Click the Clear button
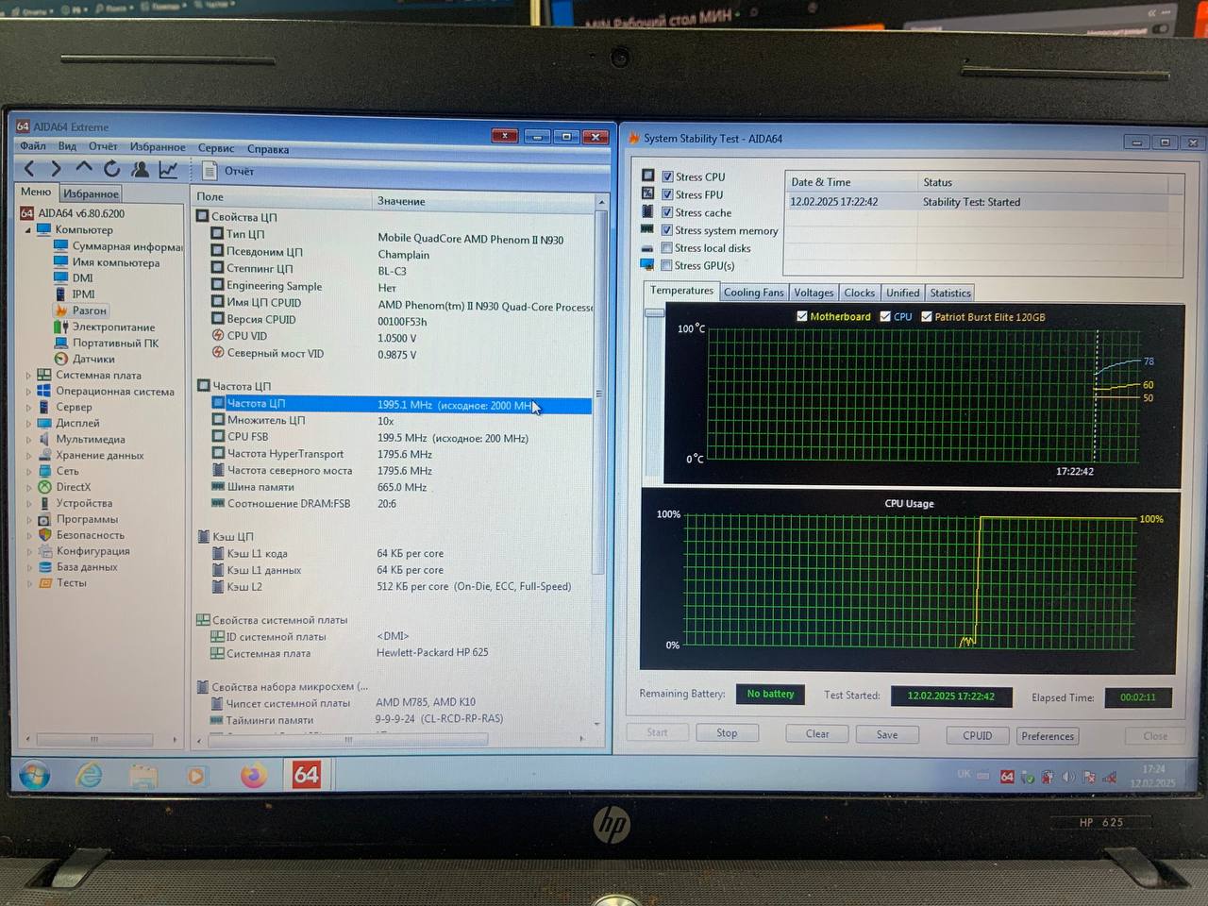 817,733
